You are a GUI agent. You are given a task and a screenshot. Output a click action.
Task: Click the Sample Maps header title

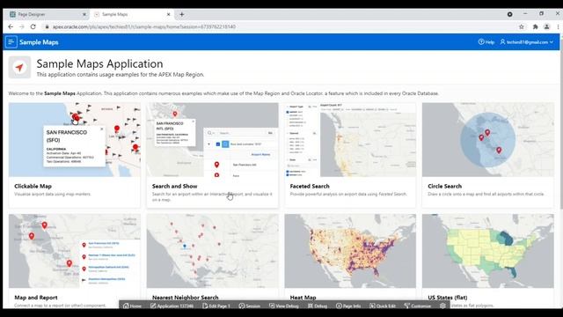(39, 42)
